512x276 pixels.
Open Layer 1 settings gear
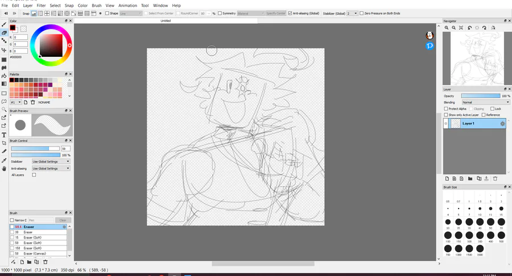pos(502,123)
